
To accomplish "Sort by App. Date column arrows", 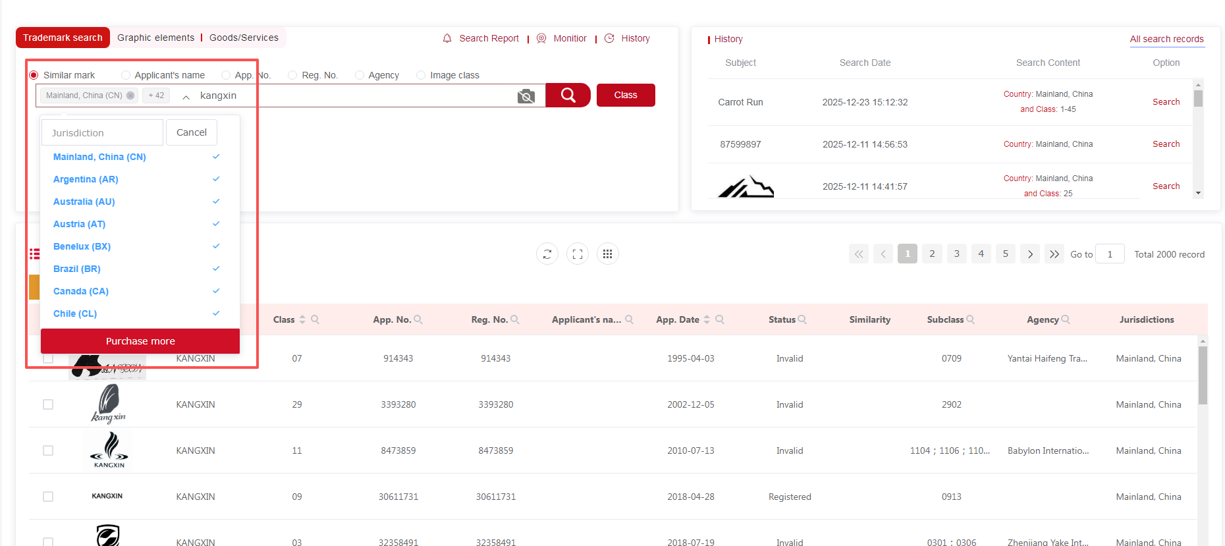I will (x=707, y=319).
